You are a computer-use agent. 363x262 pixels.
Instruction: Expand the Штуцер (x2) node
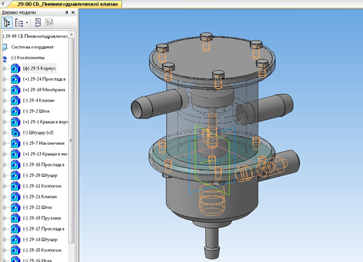click(x=4, y=132)
